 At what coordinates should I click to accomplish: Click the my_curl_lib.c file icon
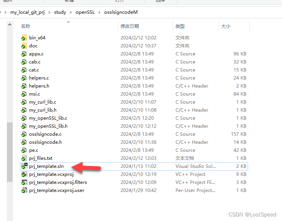24,102
